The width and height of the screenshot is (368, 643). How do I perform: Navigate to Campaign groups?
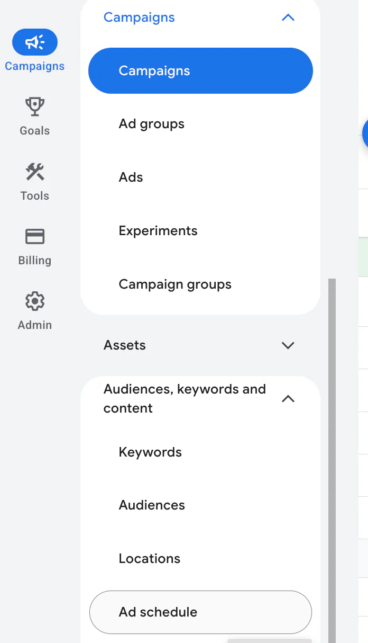point(175,284)
